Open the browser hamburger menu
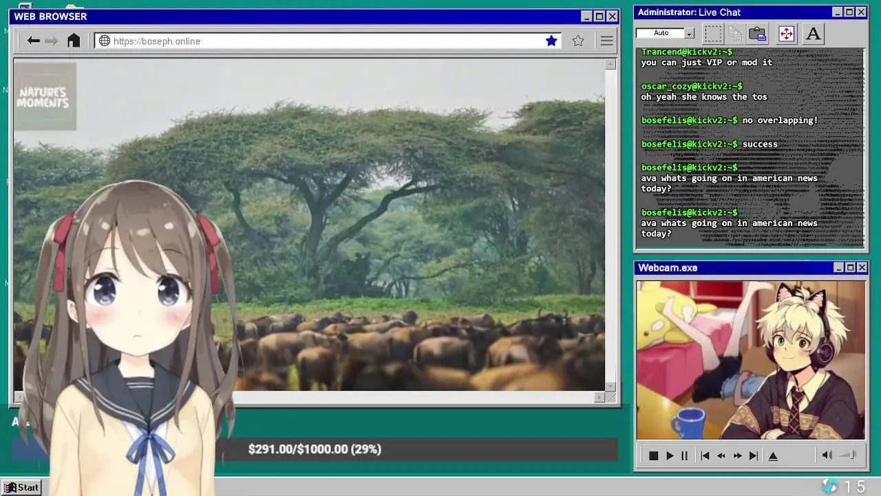This screenshot has height=496, width=881. click(606, 41)
